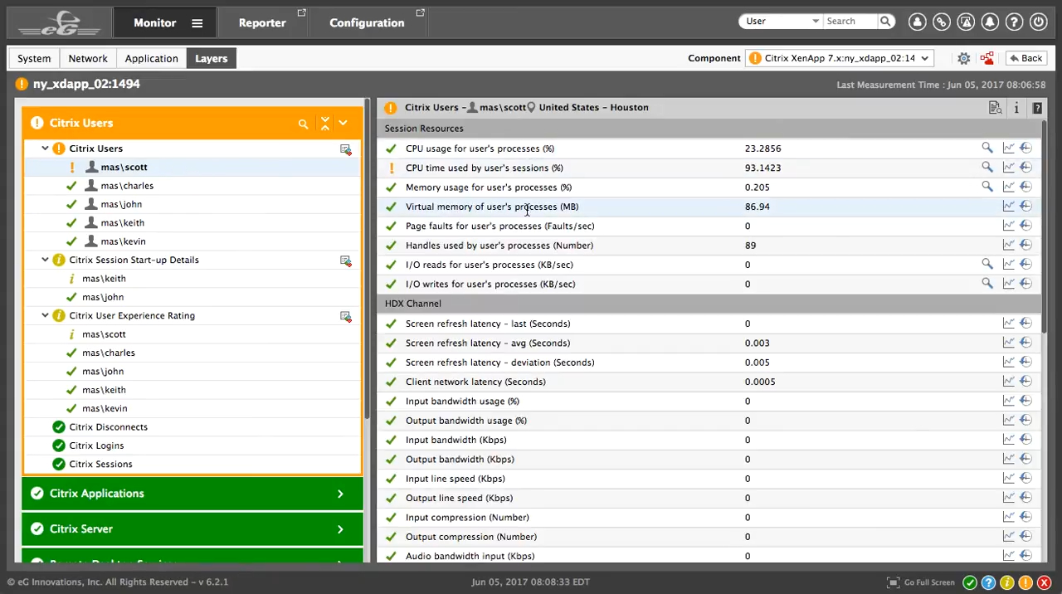Click the blue unknown-state filter icon in footer
The height and width of the screenshot is (594, 1062).
point(988,582)
